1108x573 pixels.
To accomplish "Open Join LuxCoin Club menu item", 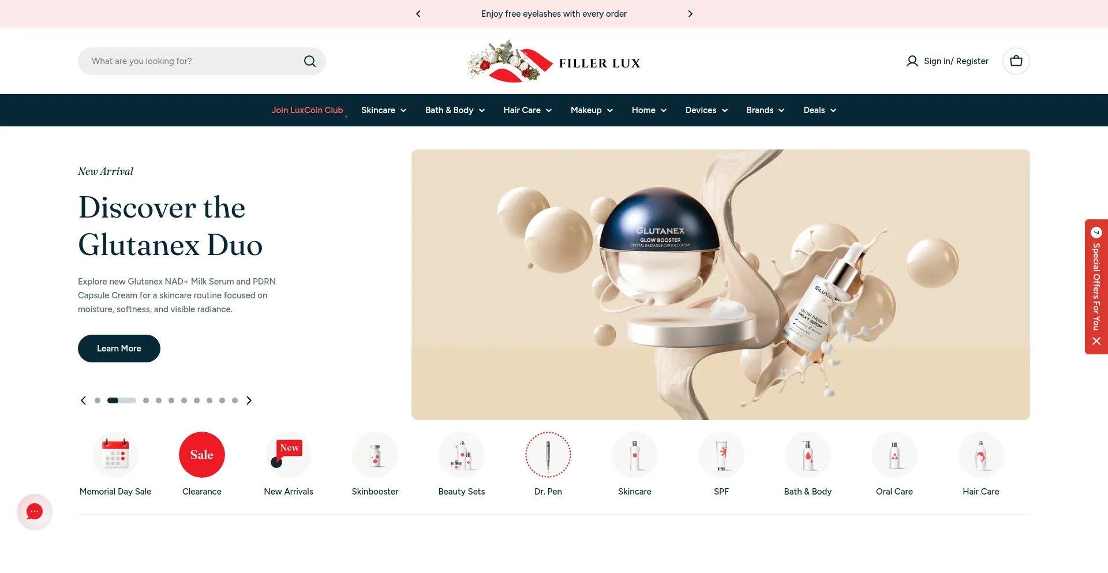I will click(x=307, y=110).
